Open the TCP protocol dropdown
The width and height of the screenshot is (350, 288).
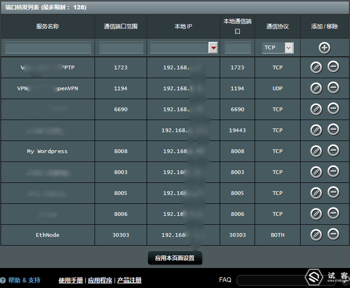coord(277,47)
